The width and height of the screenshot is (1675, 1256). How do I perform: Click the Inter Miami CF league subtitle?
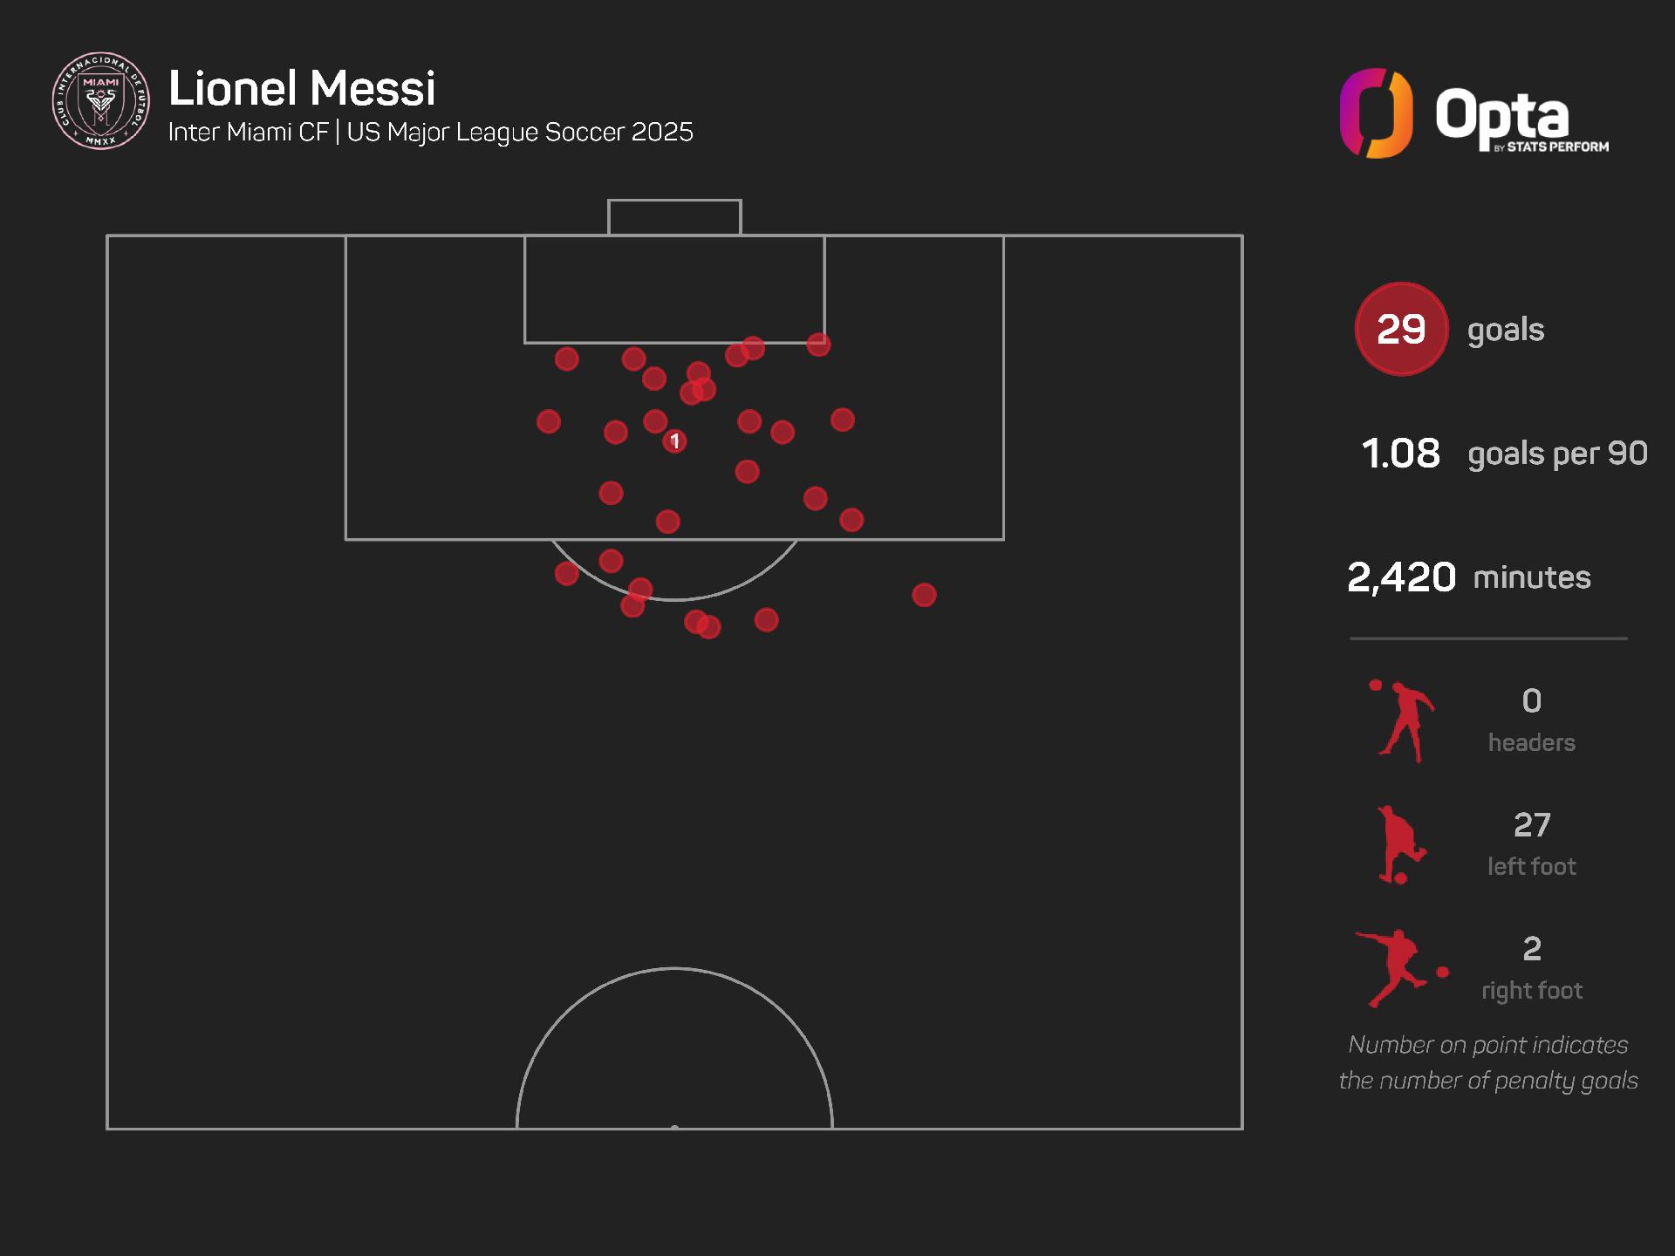(x=430, y=133)
